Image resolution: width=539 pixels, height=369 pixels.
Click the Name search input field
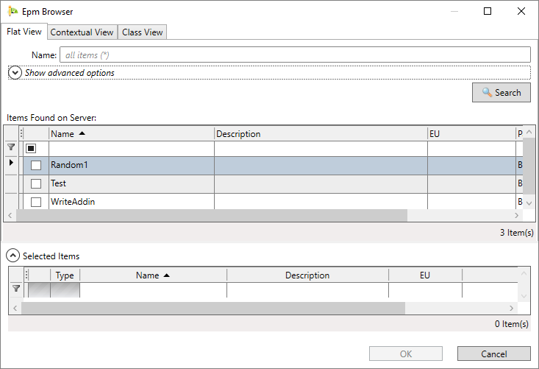[296, 55]
